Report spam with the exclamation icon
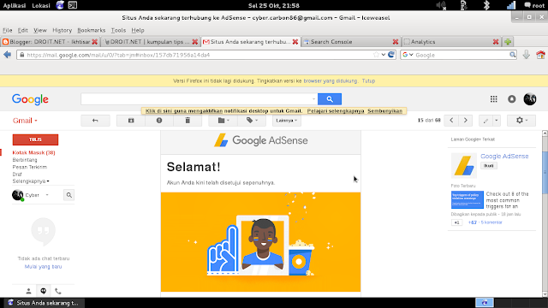Viewport: 548px width, 308px height. [x=159, y=121]
